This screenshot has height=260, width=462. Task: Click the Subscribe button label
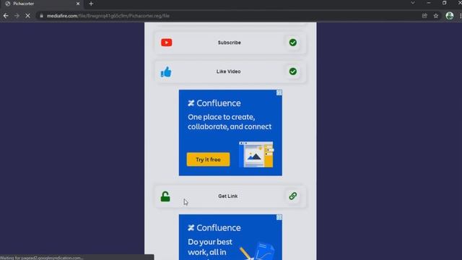[230, 43]
